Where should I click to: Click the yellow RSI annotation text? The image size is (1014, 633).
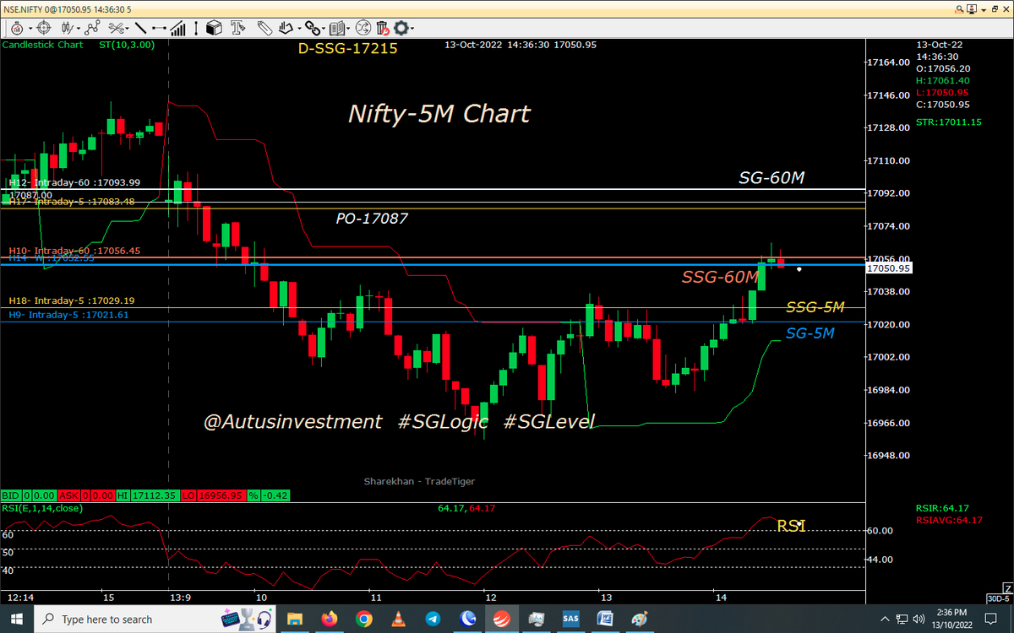pyautogui.click(x=792, y=526)
